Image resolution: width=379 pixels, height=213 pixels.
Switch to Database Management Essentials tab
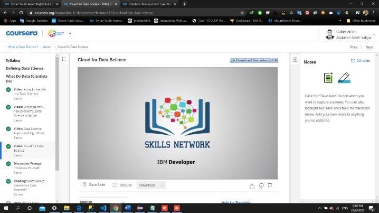[149, 4]
